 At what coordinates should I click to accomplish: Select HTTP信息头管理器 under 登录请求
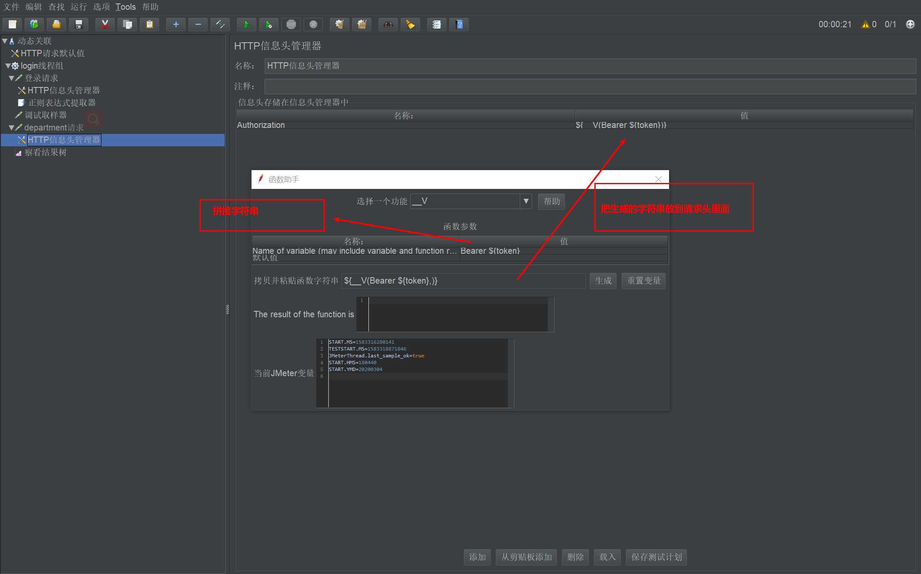click(x=64, y=90)
